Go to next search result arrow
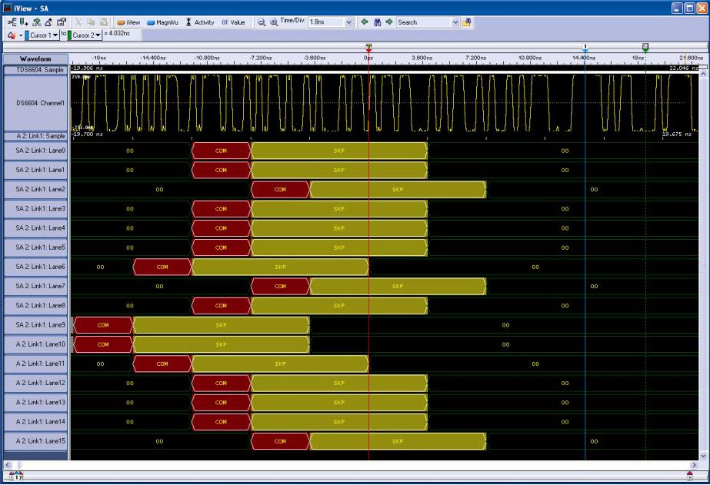710x485 pixels. [x=389, y=22]
